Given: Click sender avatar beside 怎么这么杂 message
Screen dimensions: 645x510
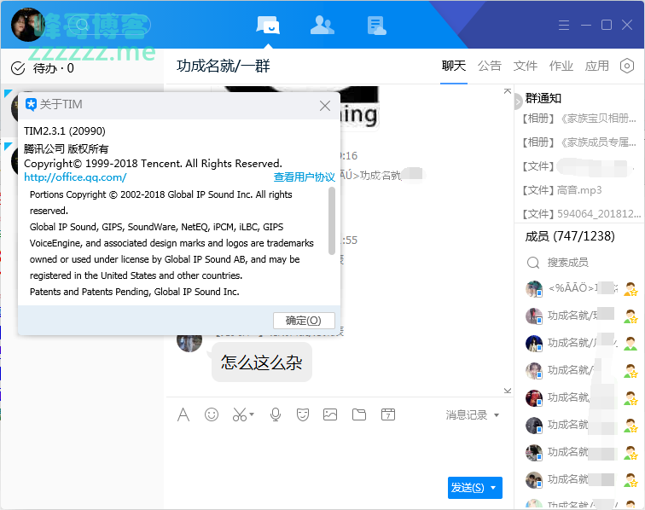Looking at the screenshot, I should 189,344.
